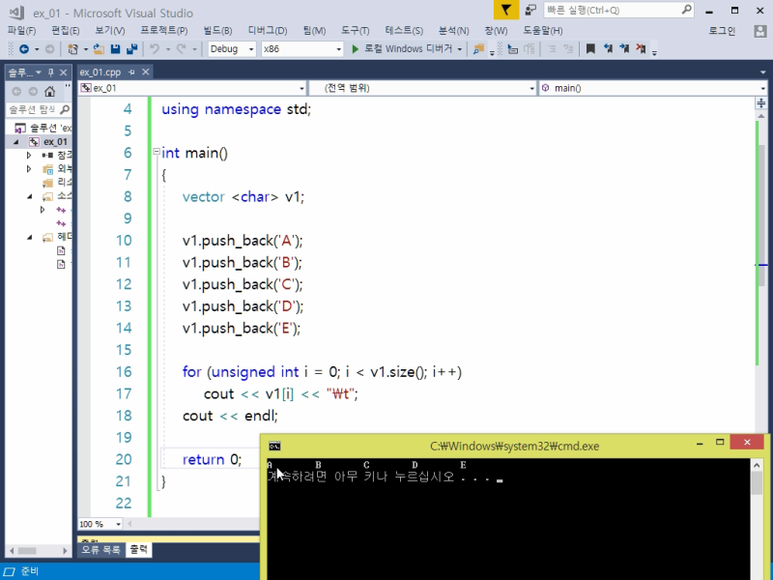Collapse the 헤더 파일 folder node

[30, 237]
